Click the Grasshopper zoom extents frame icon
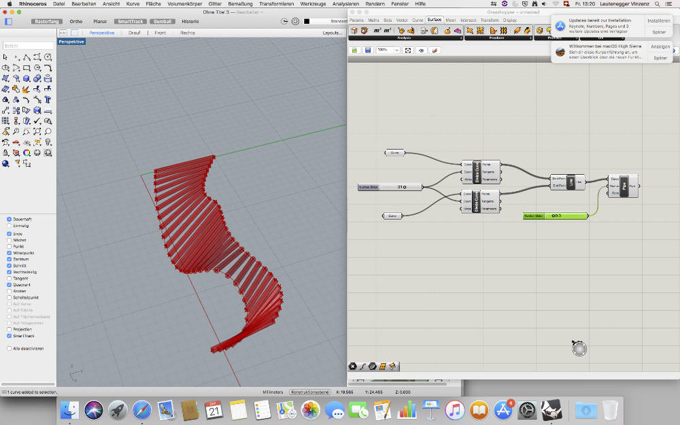This screenshot has height=425, width=680. click(x=408, y=50)
